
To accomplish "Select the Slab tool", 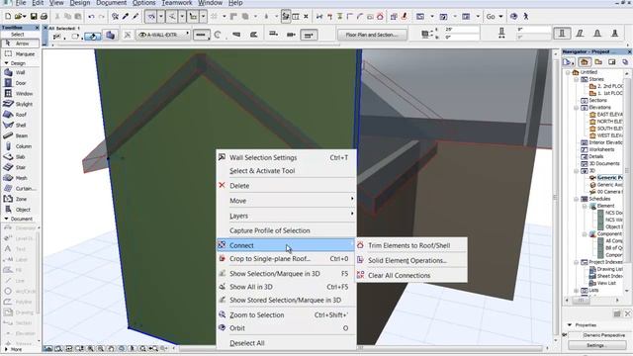I will point(20,156).
